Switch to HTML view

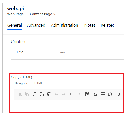[x=39, y=83]
